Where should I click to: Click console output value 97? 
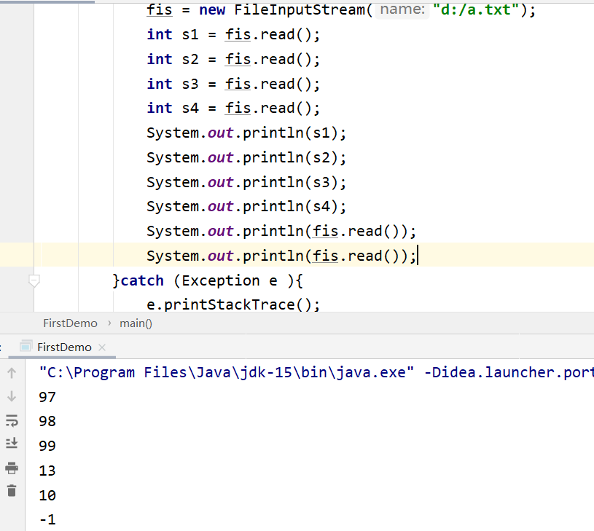point(47,398)
